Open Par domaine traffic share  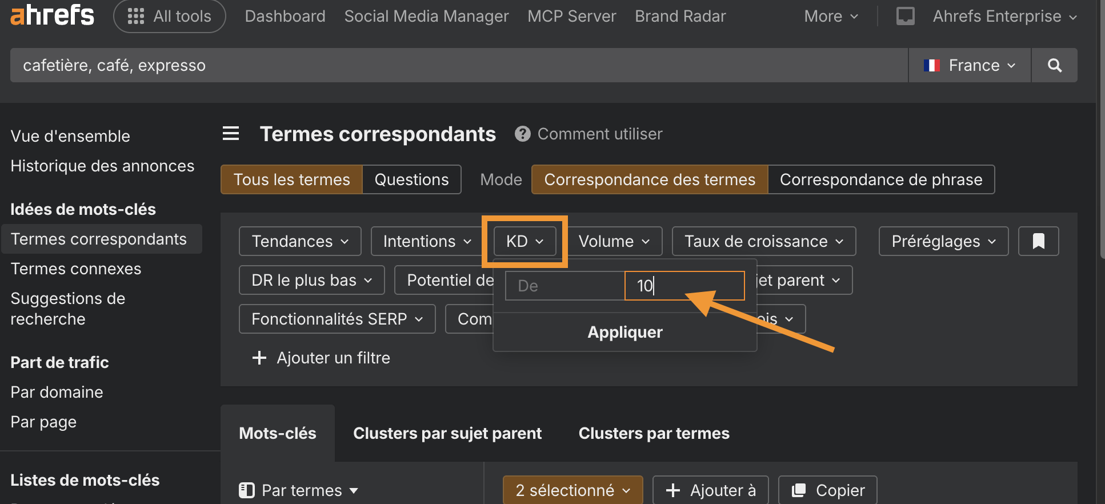[x=57, y=392]
